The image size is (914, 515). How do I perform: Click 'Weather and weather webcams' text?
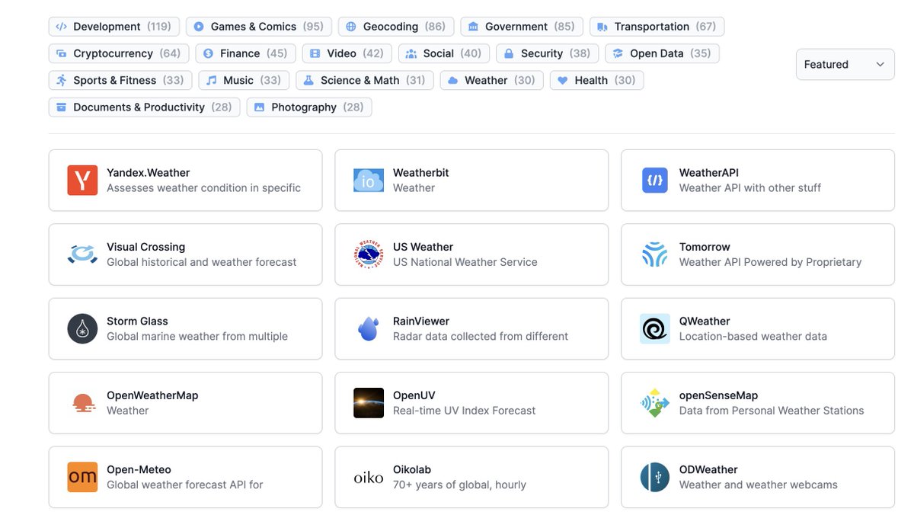click(x=759, y=485)
